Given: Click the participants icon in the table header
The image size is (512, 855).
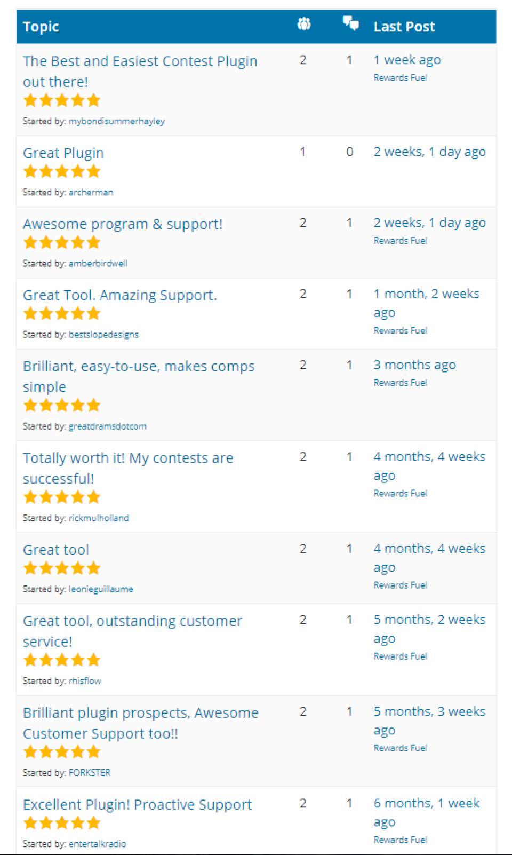Looking at the screenshot, I should (303, 24).
